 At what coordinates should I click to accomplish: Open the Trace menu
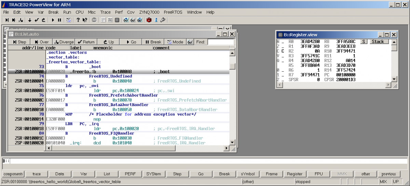tap(105, 12)
